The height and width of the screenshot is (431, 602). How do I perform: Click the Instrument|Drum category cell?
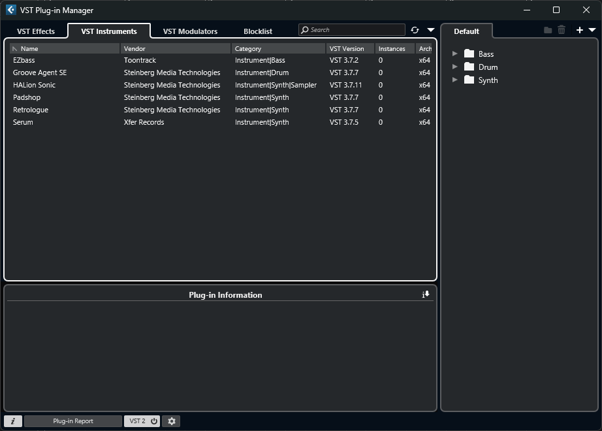coord(262,72)
